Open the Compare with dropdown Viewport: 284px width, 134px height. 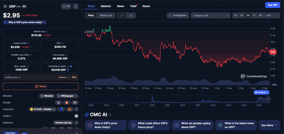point(211,16)
